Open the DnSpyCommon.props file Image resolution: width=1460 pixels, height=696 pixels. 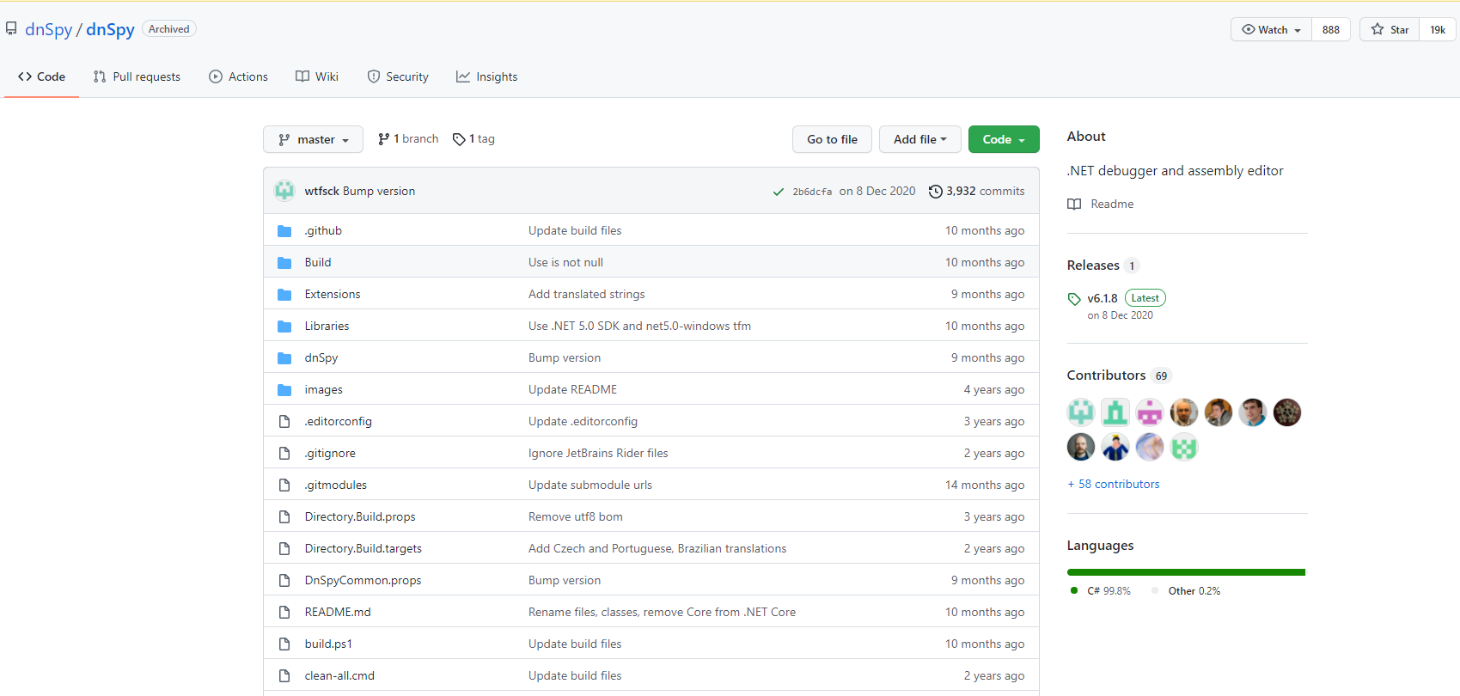click(363, 581)
